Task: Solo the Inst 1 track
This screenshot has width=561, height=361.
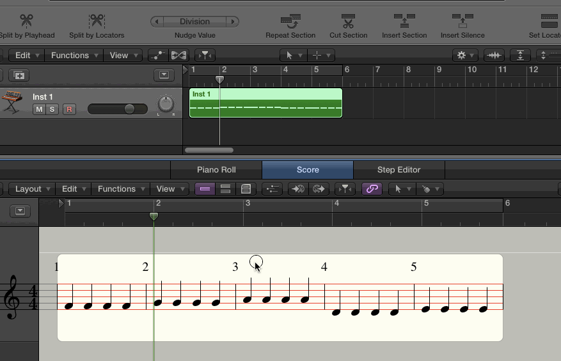Action: pyautogui.click(x=52, y=109)
